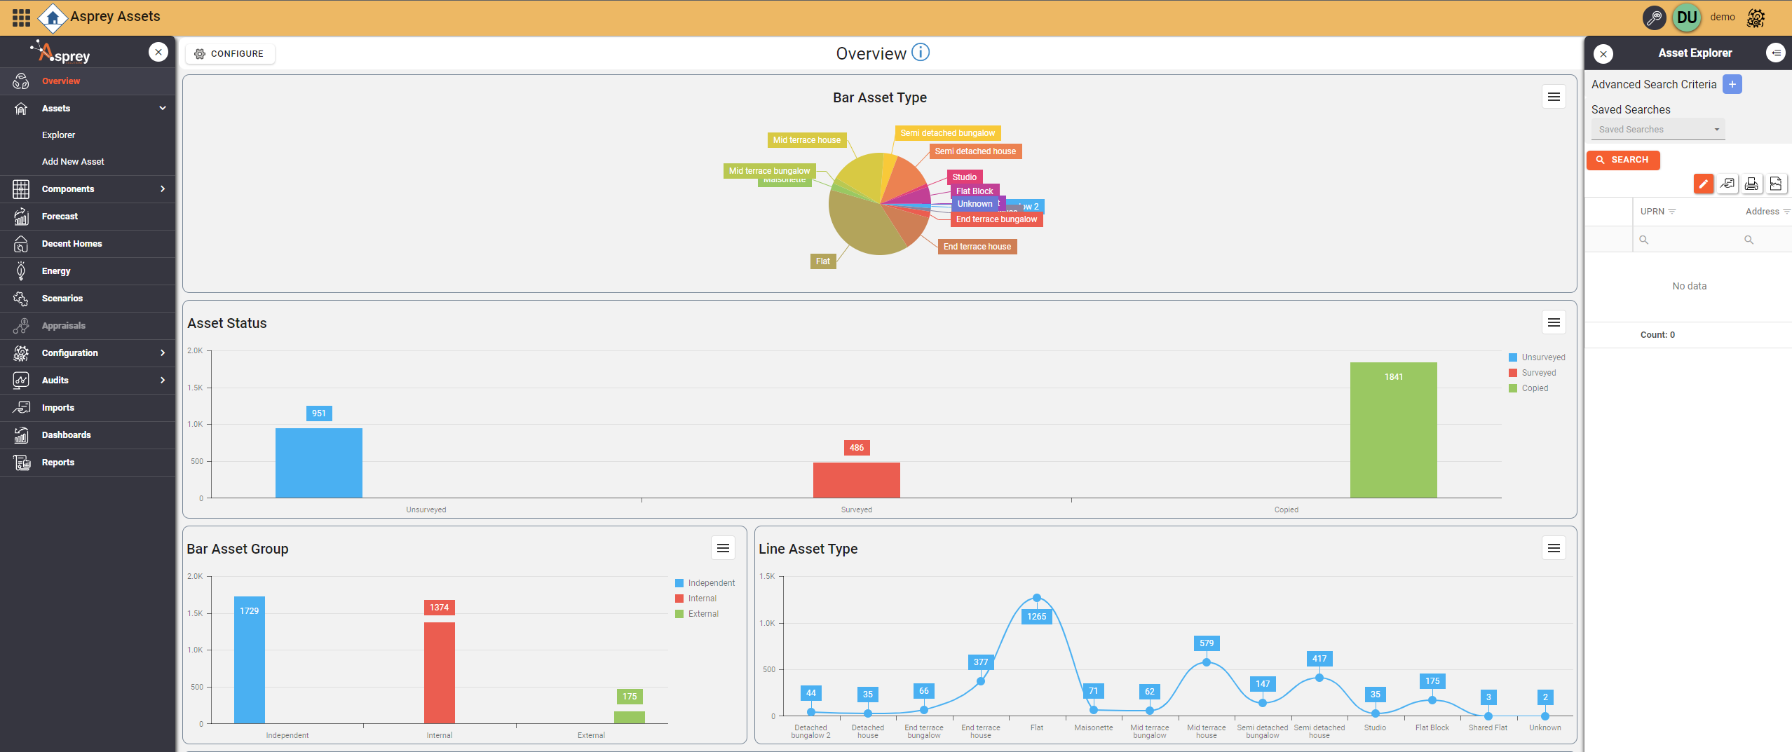Image resolution: width=1792 pixels, height=752 pixels.
Task: Open Decent Homes from the sidebar
Action: (x=72, y=244)
